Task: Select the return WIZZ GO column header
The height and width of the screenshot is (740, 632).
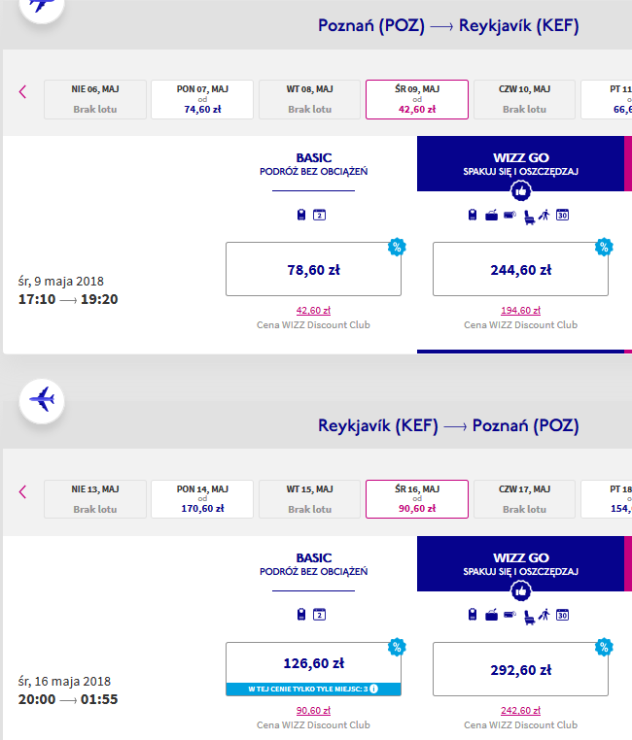Action: click(x=520, y=563)
